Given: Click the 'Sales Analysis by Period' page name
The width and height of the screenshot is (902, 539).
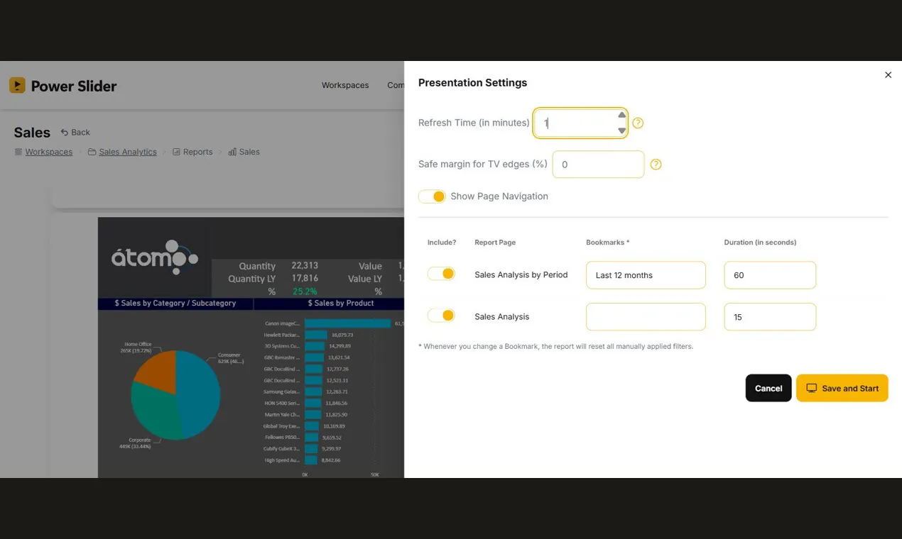Looking at the screenshot, I should pyautogui.click(x=521, y=274).
